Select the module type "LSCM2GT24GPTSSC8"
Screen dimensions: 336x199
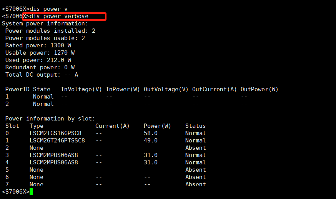point(57,140)
